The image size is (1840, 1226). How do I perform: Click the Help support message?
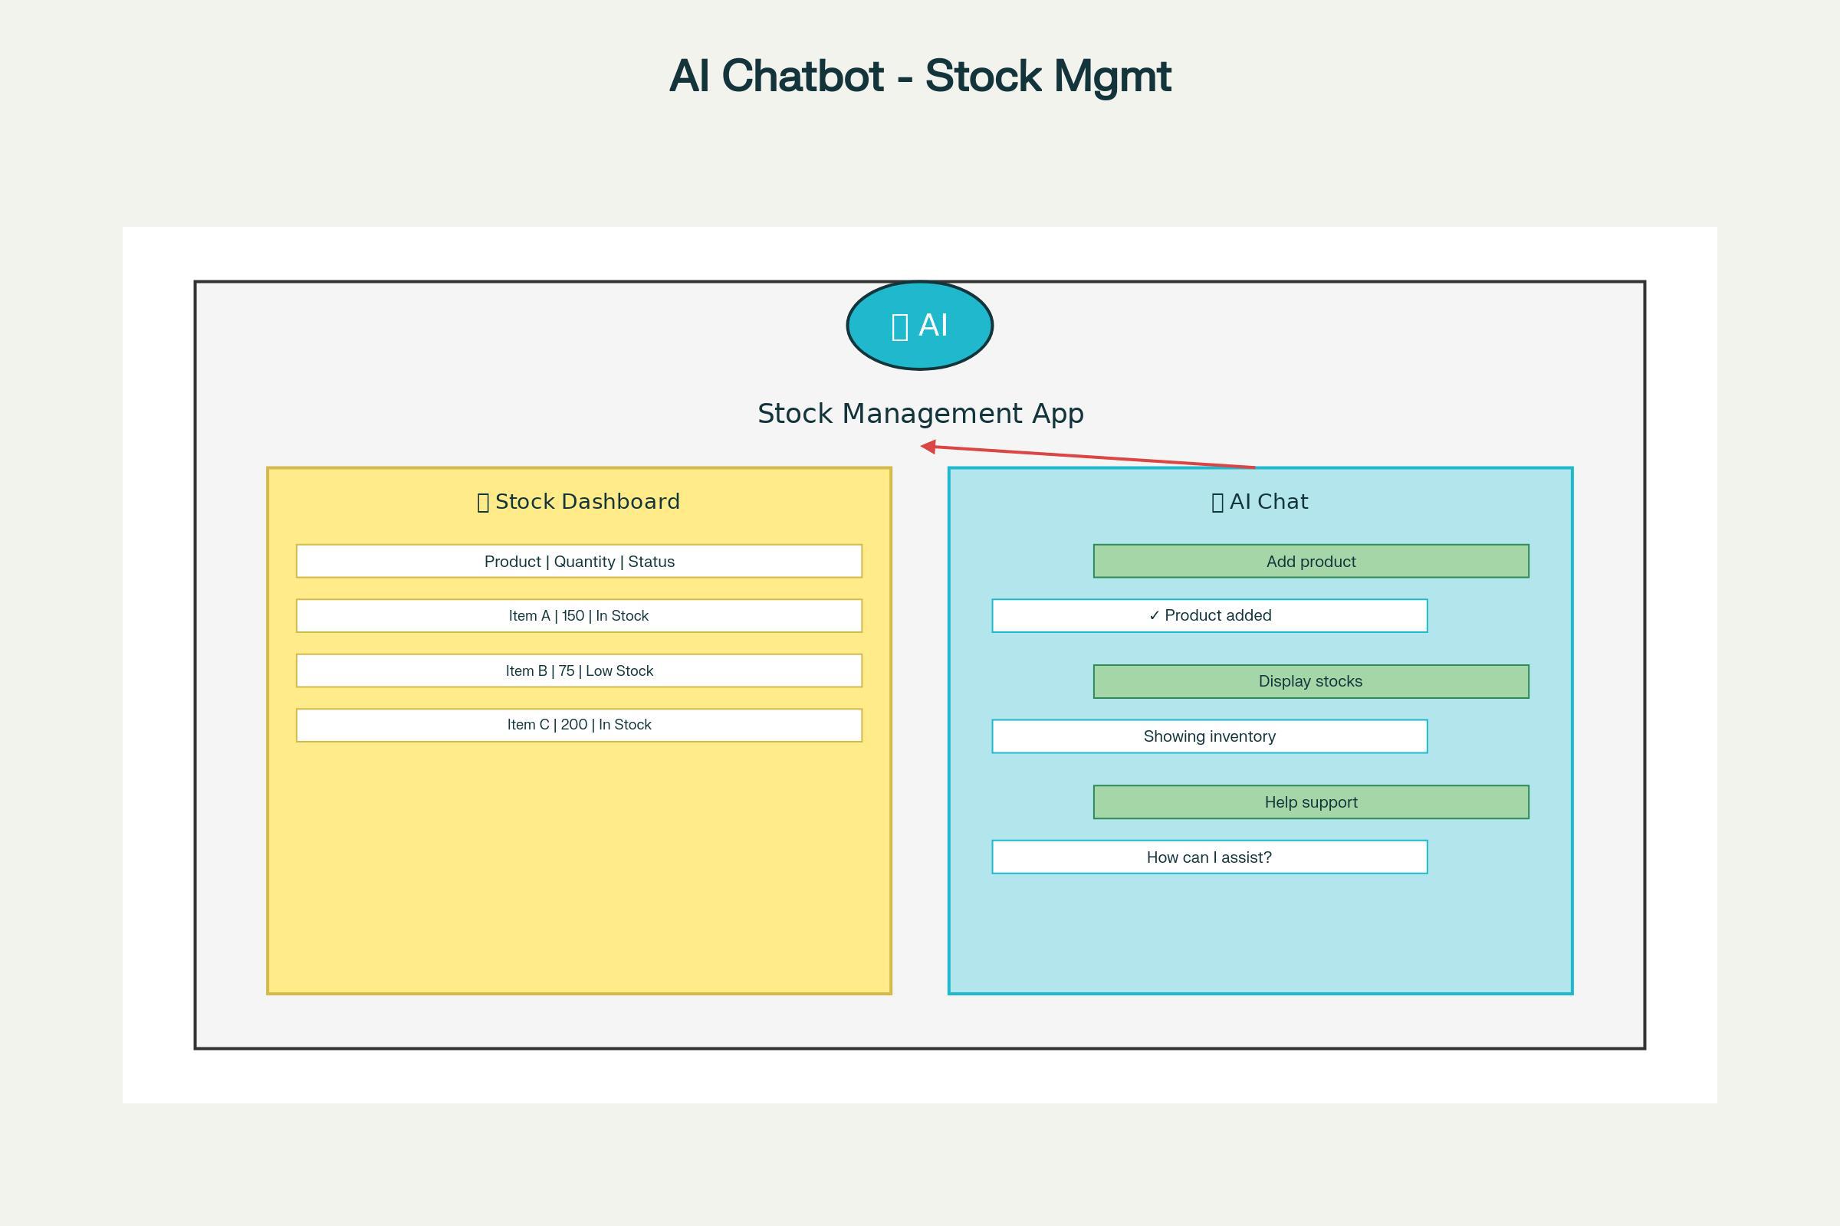(1311, 801)
